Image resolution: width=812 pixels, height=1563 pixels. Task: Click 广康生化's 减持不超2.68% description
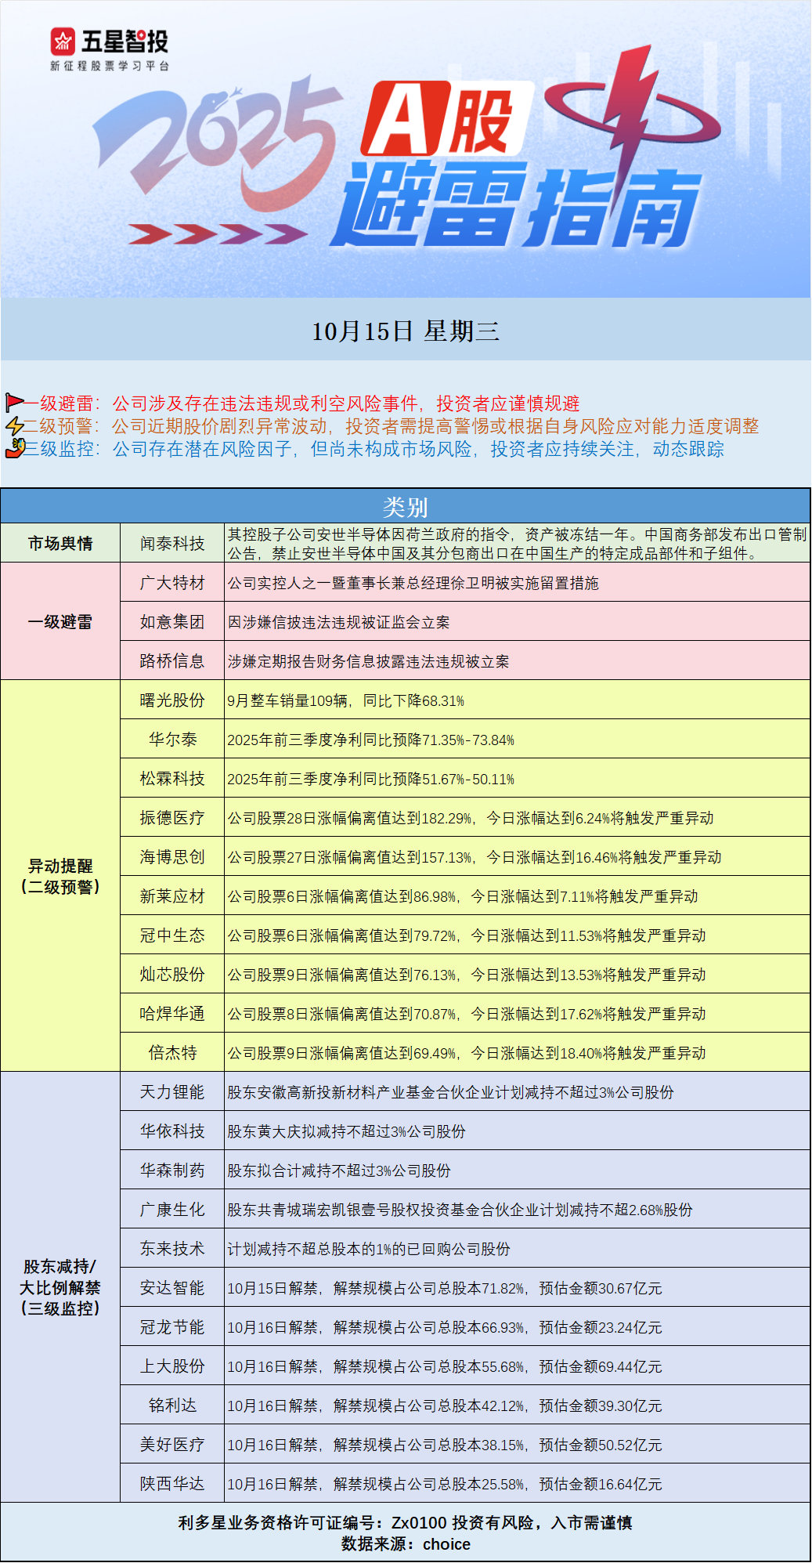(x=460, y=1210)
